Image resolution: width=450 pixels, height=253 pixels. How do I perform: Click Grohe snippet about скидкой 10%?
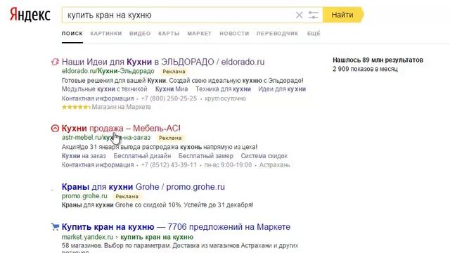157,205
